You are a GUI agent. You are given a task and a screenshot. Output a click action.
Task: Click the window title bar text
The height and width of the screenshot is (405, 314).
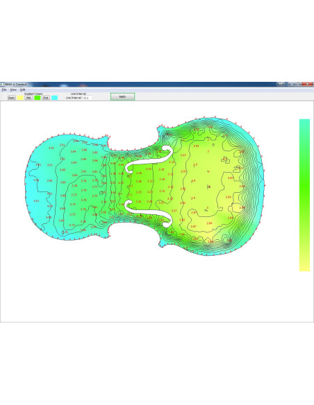16,85
